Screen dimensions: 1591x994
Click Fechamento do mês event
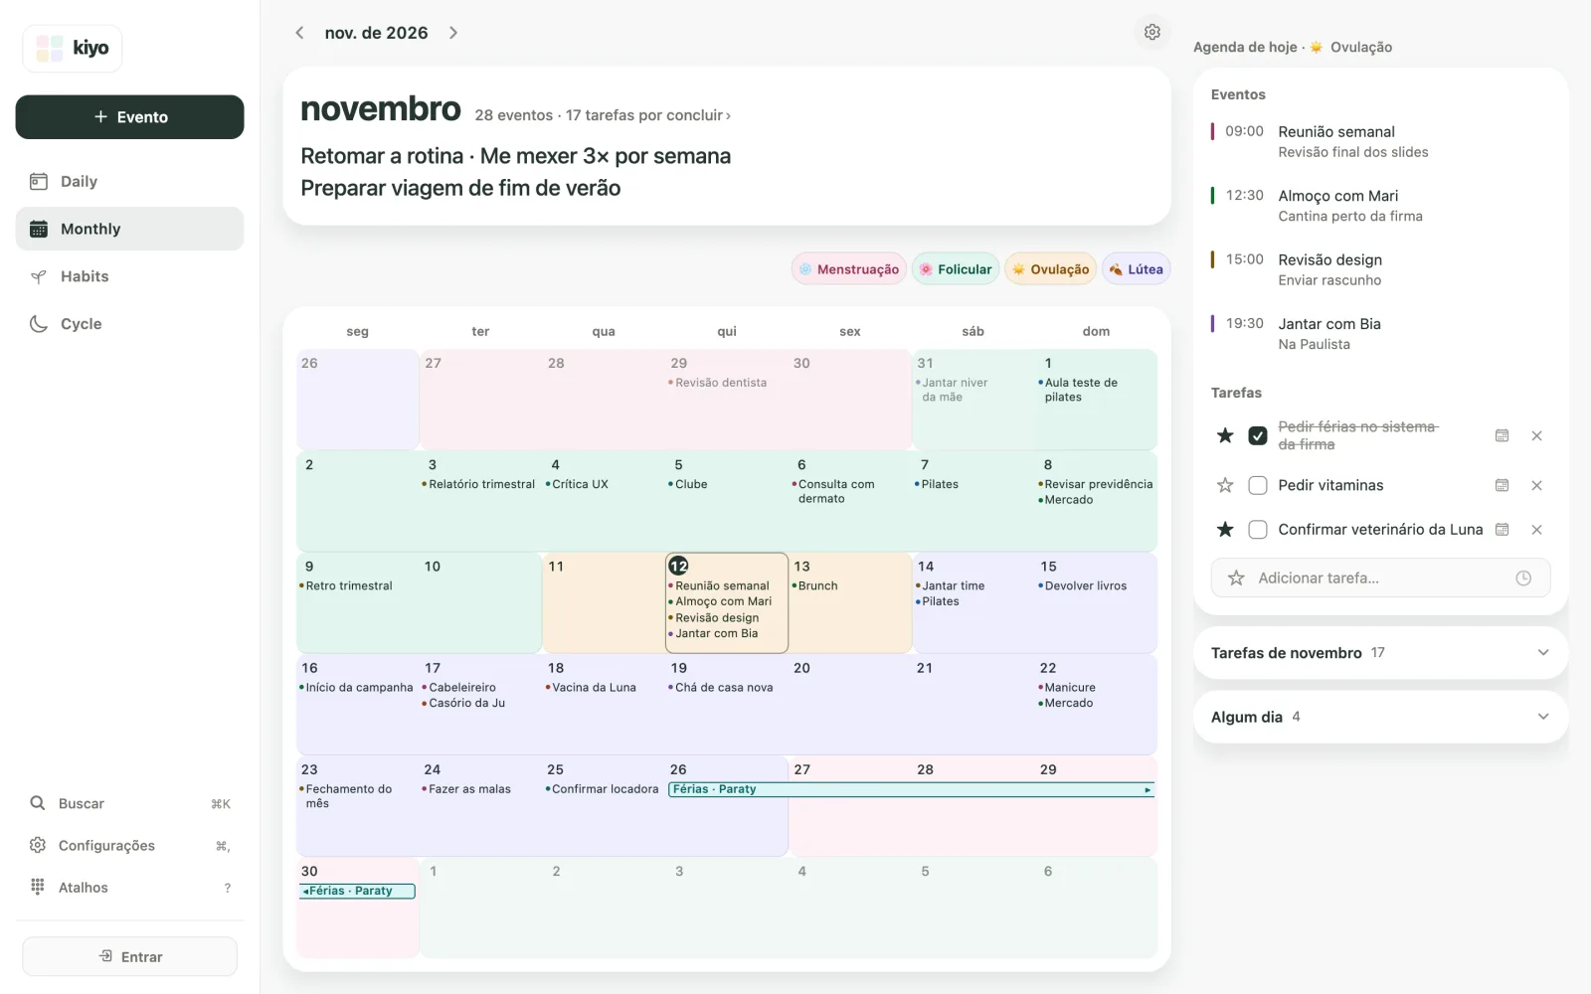pos(346,796)
